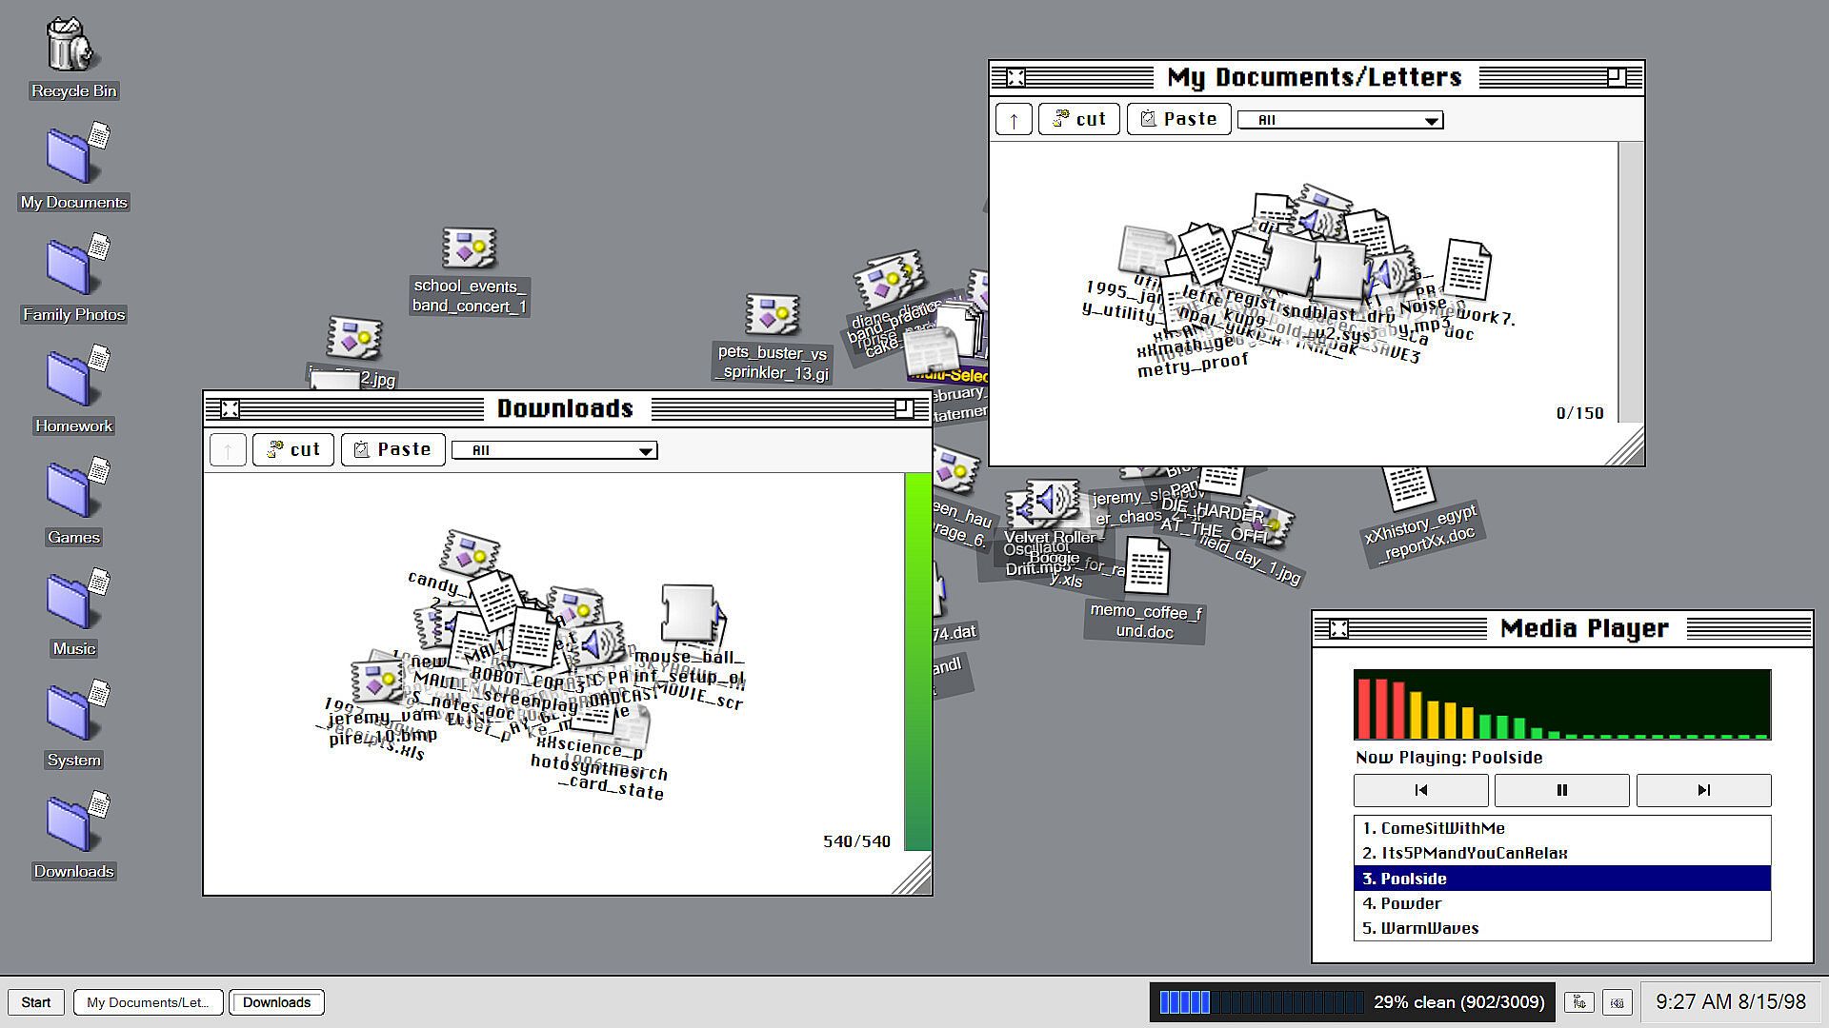Select homework7.doc icon in Letters window
1829x1028 pixels.
(1467, 269)
